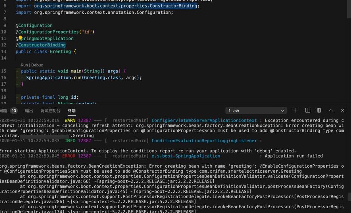Open the 输出 output tab
The height and width of the screenshot is (213, 351).
(29, 111)
